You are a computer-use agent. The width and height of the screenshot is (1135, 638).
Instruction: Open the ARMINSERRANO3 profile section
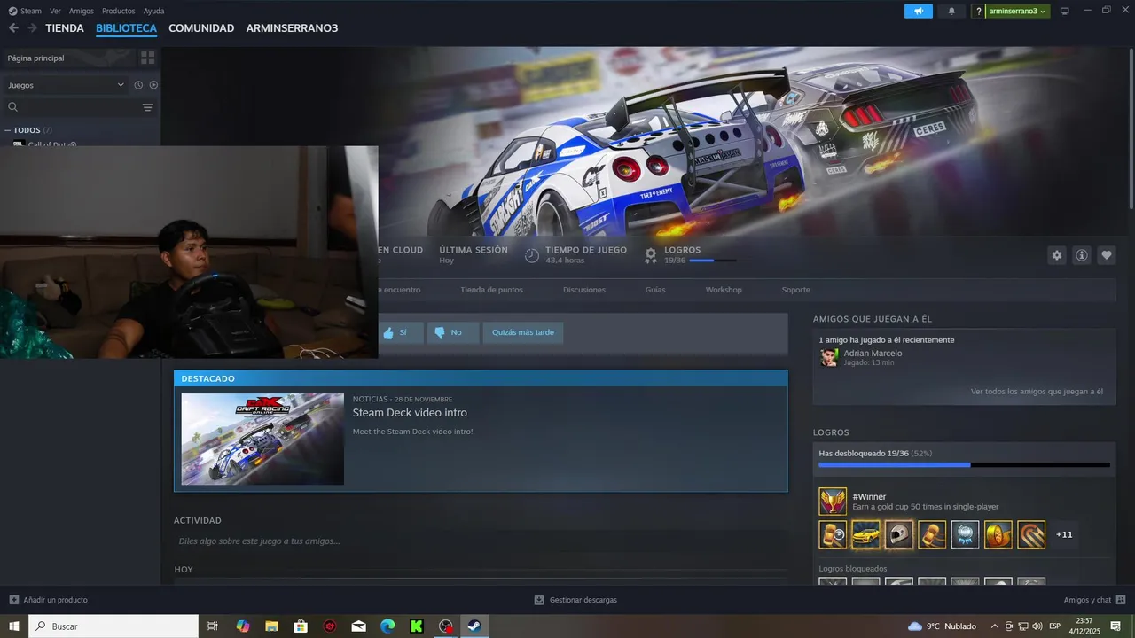292,28
